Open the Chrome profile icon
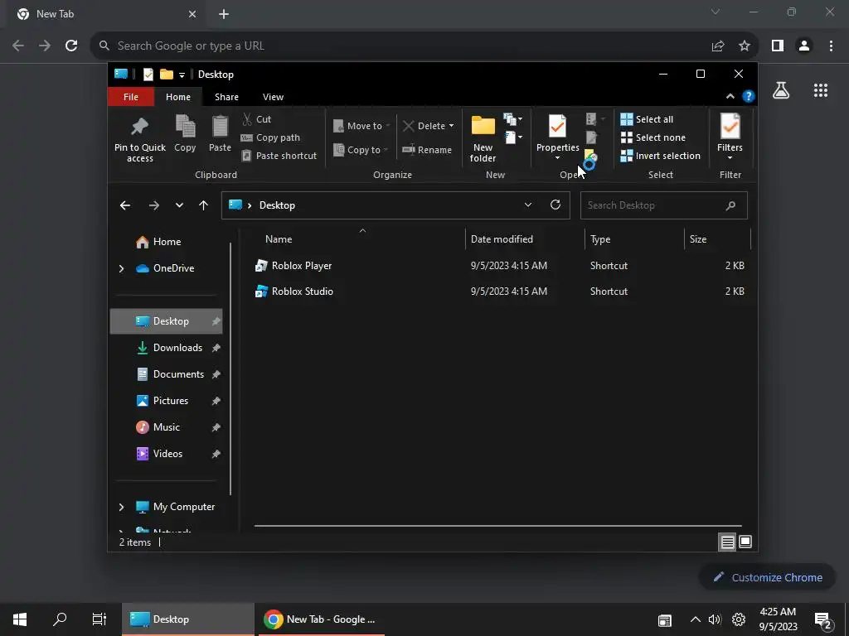This screenshot has width=849, height=636. (804, 46)
